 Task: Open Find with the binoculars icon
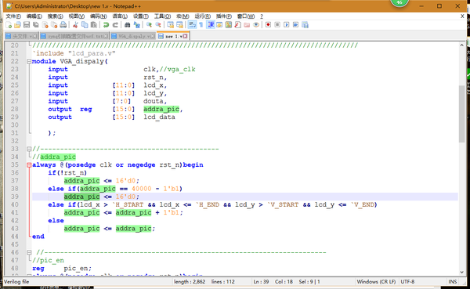click(x=128, y=25)
